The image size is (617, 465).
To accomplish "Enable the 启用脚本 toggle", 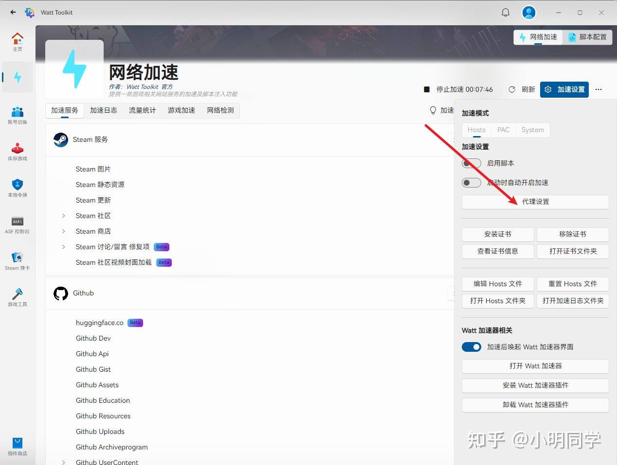I will click(471, 163).
